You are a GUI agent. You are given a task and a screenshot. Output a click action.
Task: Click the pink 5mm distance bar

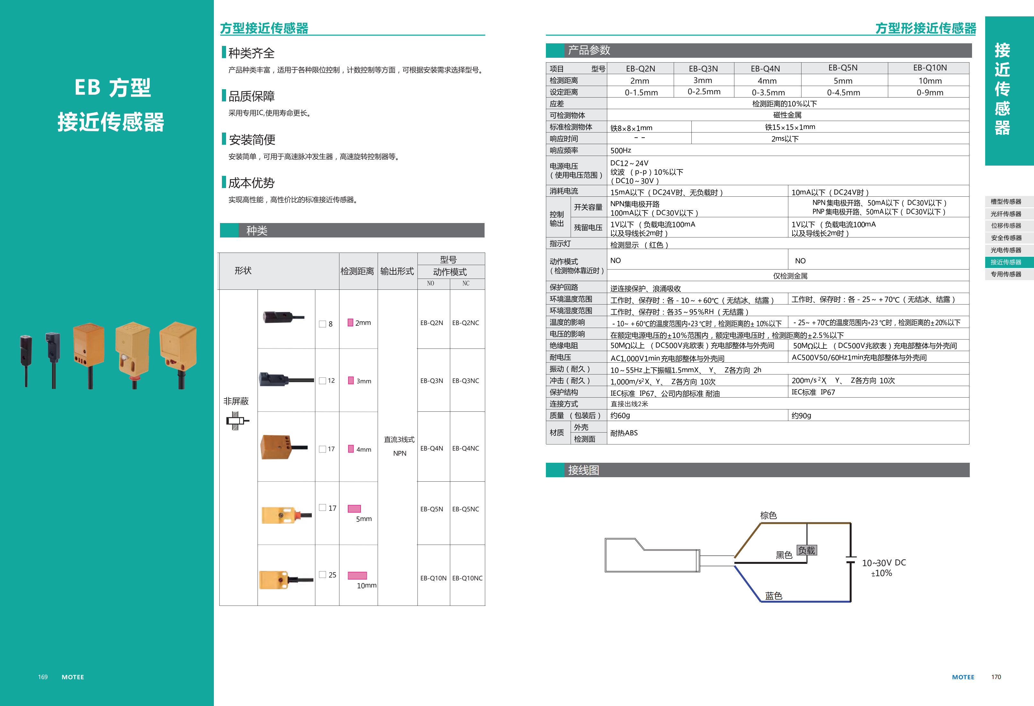coord(354,509)
